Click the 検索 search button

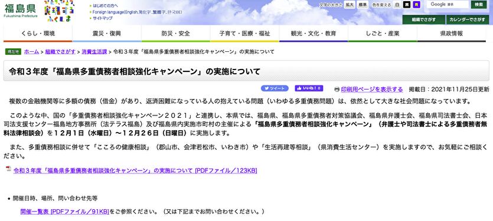pos(479,4)
